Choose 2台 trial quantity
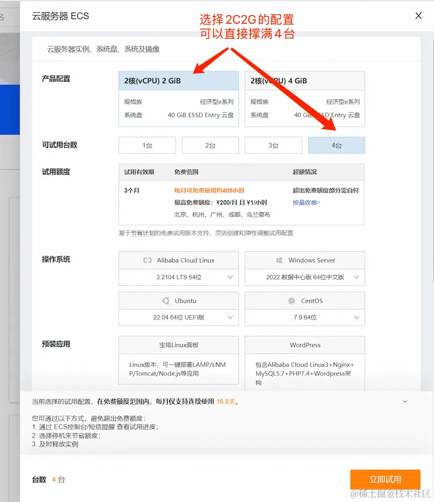 [x=210, y=145]
